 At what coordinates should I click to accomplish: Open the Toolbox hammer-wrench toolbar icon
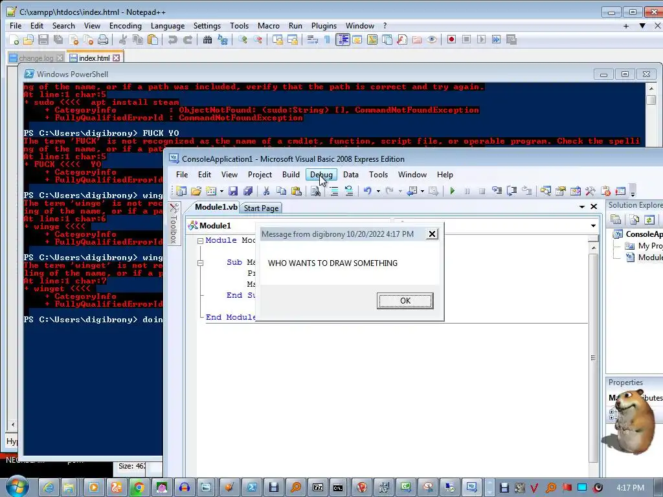pos(590,191)
